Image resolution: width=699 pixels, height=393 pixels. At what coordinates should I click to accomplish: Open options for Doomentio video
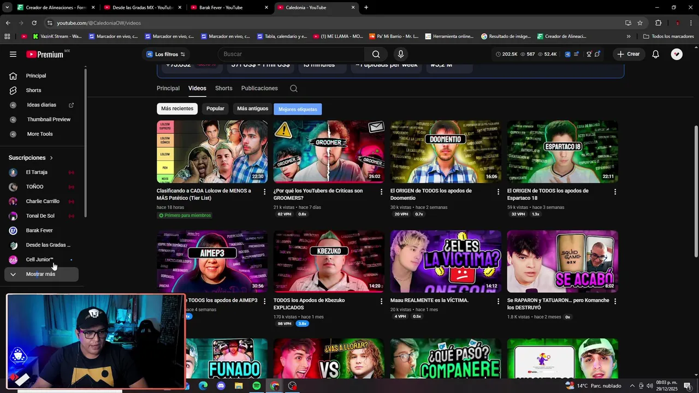[x=498, y=192]
